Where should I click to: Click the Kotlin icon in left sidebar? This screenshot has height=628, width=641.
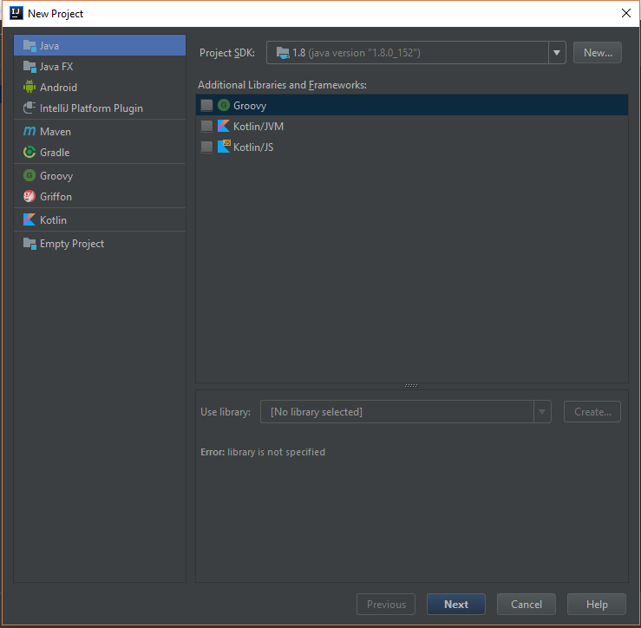(x=29, y=219)
